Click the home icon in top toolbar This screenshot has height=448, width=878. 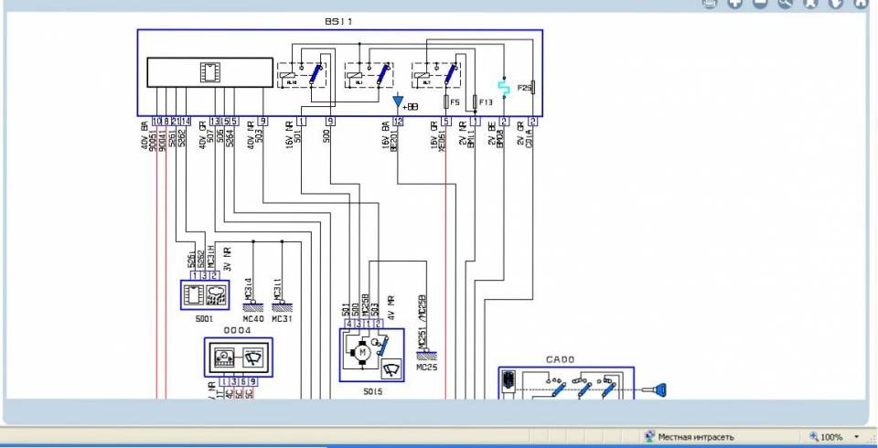(x=860, y=4)
